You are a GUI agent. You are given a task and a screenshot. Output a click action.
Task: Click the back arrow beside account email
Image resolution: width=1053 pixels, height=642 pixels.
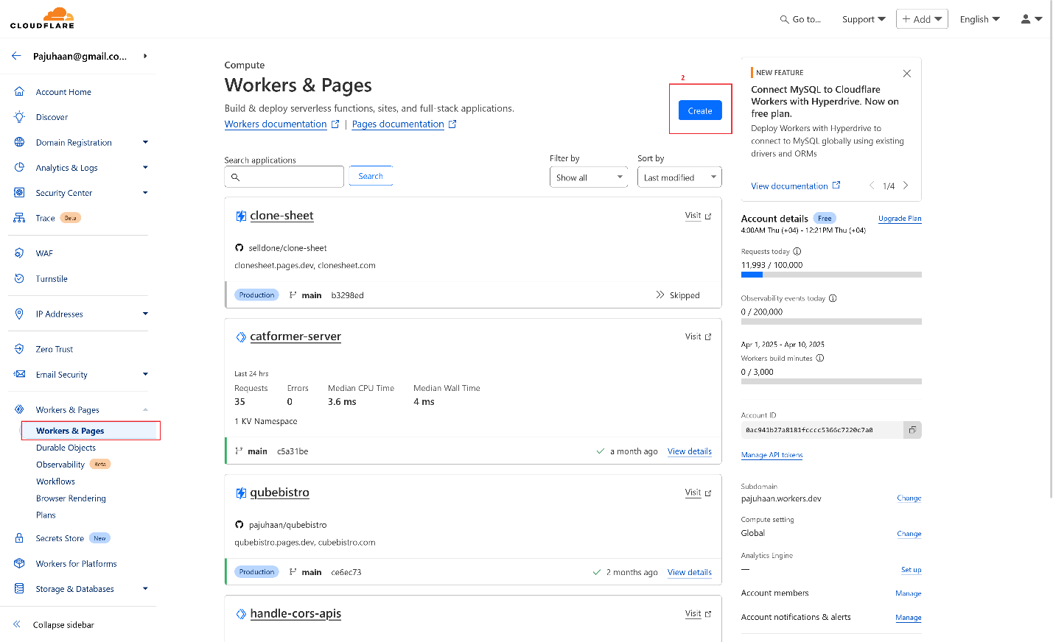16,56
